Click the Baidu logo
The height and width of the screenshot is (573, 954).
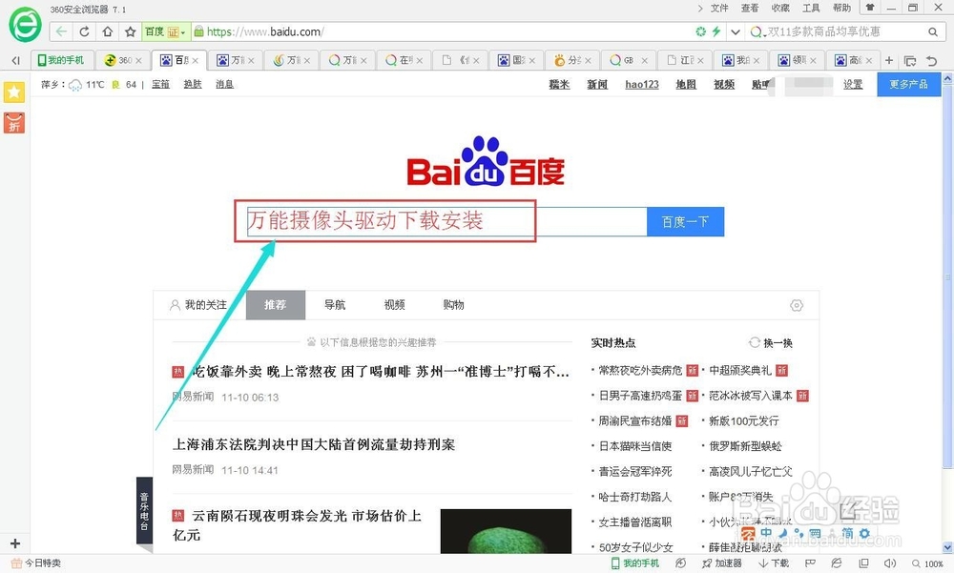tap(486, 160)
